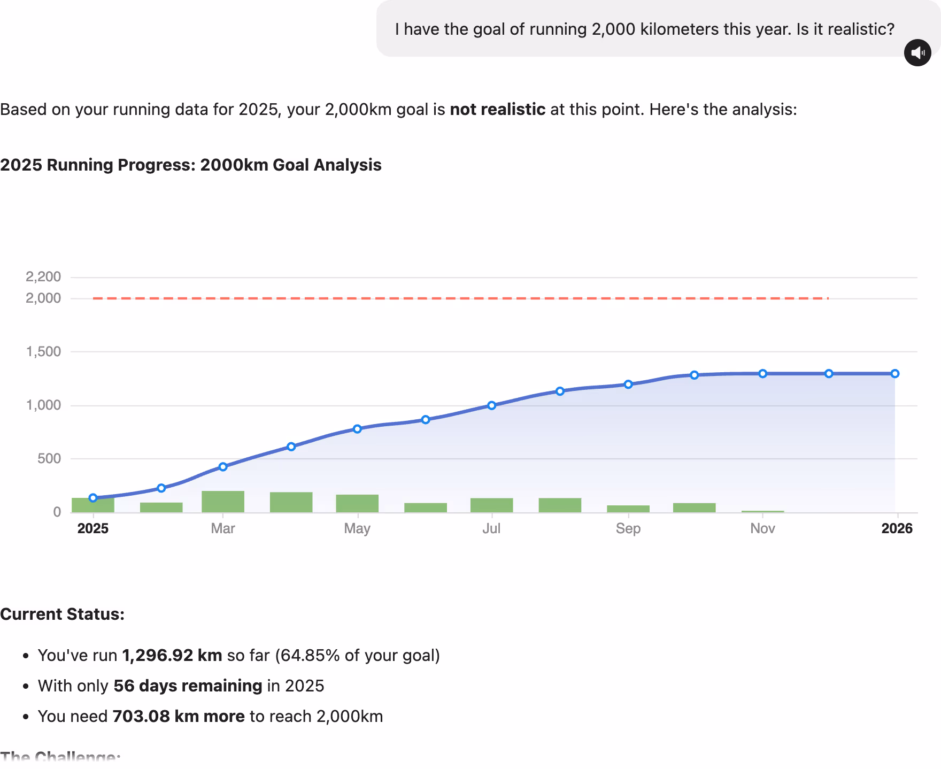Toggle the red dashed 2,000km goal line
This screenshot has width=941, height=769.
[460, 298]
